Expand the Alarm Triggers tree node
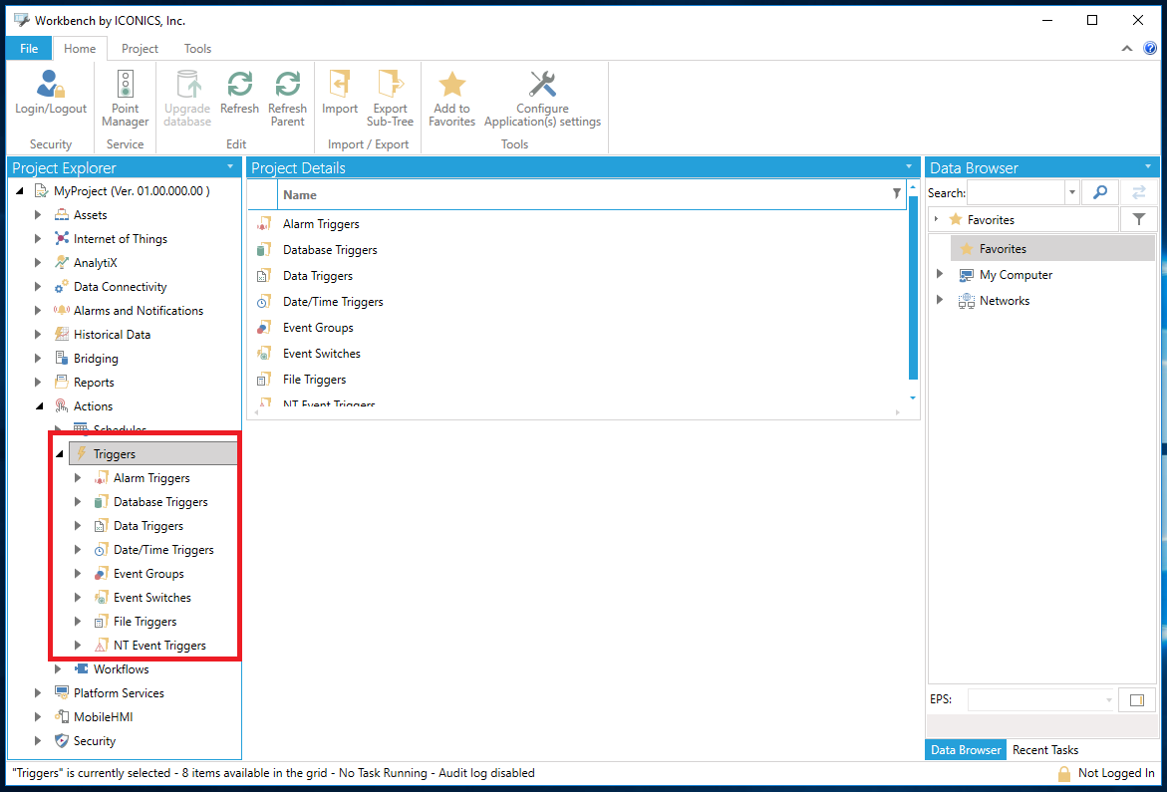The height and width of the screenshot is (792, 1167). [79, 478]
